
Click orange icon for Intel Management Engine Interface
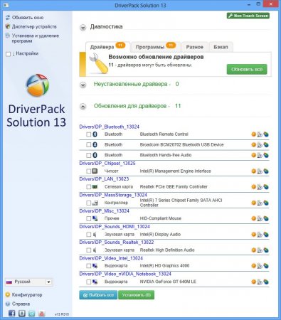[x=253, y=171]
